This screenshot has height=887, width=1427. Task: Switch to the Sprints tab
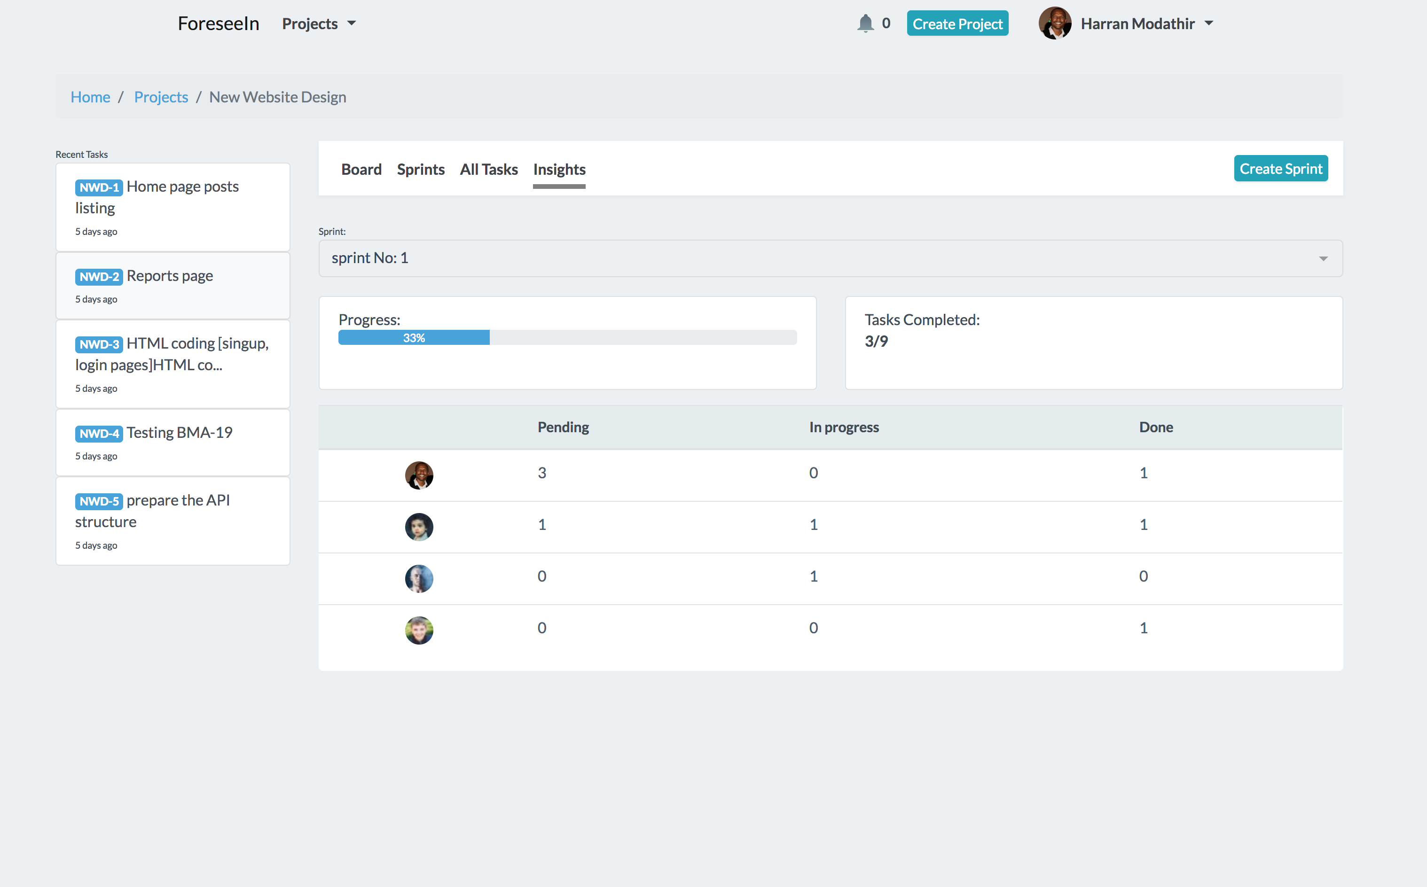point(420,170)
